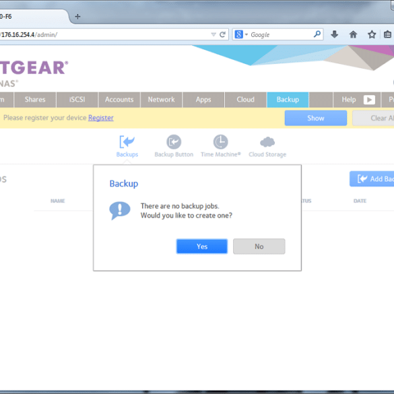Switch to the iSCSI tab
The width and height of the screenshot is (394, 394).
tap(77, 100)
